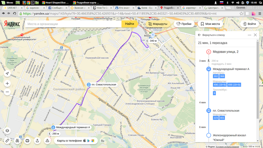The width and height of the screenshot is (263, 148).
Task: Click the share map icon
Action: tap(37, 141)
